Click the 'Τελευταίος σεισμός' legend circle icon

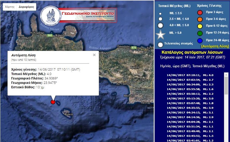[161, 45]
